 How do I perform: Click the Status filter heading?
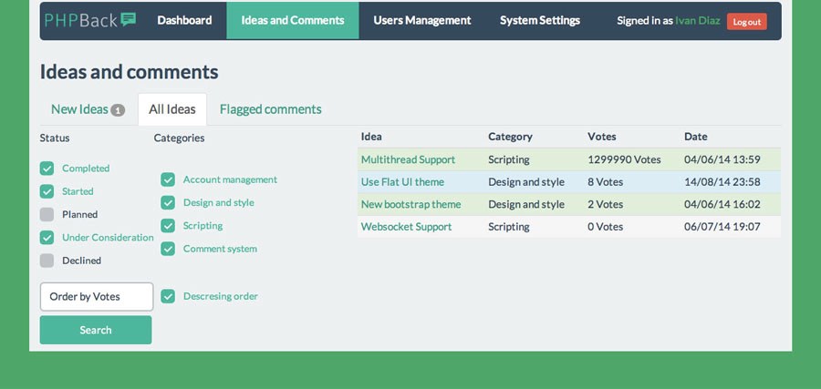pyautogui.click(x=55, y=138)
